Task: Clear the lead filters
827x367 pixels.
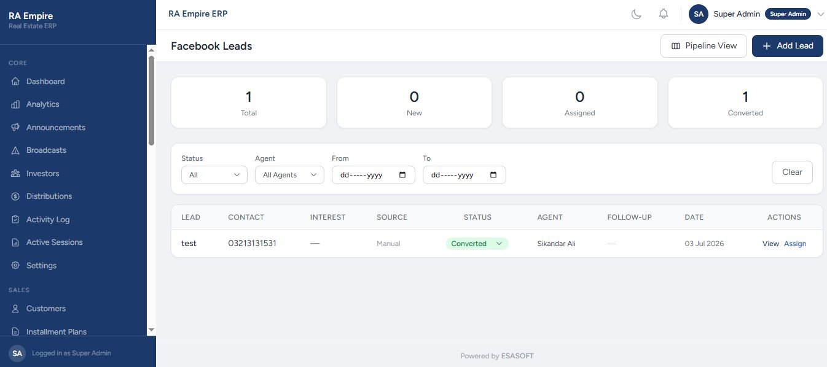Action: (x=792, y=172)
